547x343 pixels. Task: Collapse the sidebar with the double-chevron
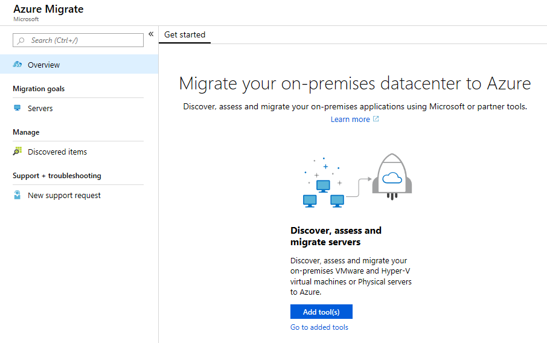[x=151, y=34]
